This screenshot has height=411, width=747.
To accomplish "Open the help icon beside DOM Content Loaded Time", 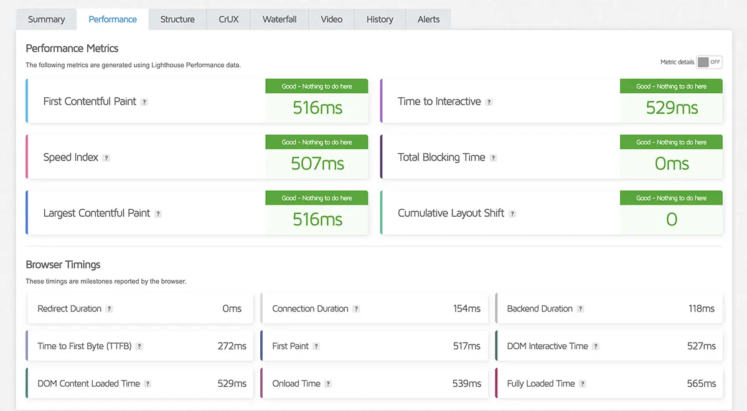I will 148,384.
